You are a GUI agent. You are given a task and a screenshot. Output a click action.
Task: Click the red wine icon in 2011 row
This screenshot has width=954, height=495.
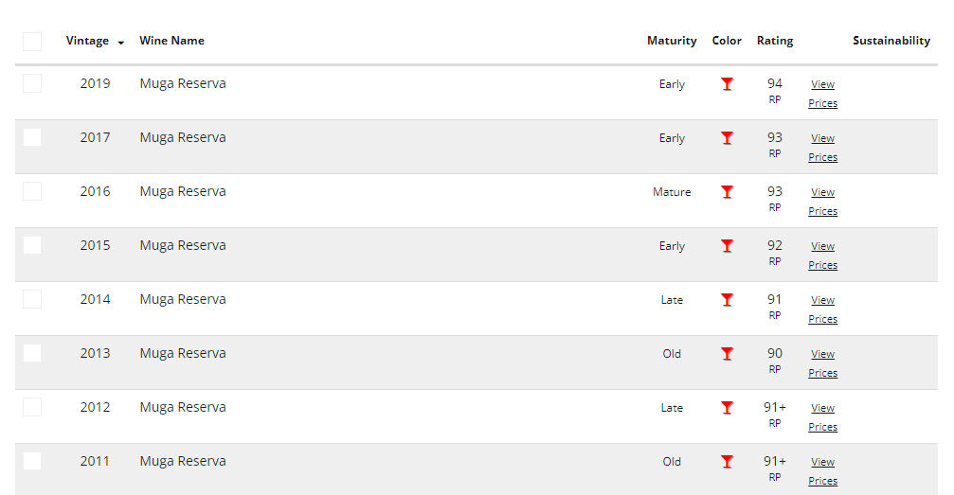click(x=727, y=462)
